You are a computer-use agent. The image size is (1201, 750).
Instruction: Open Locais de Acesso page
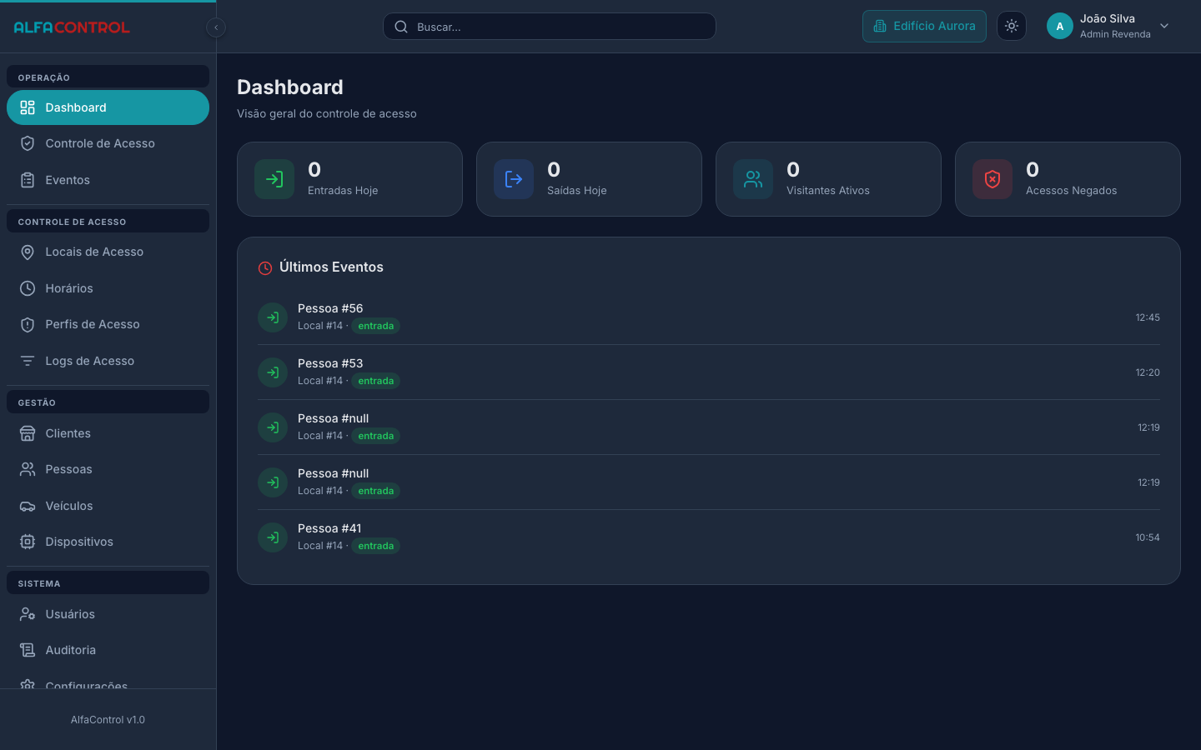pyautogui.click(x=108, y=252)
